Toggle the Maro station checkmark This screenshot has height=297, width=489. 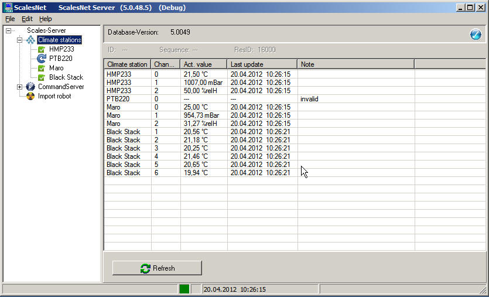(x=42, y=68)
